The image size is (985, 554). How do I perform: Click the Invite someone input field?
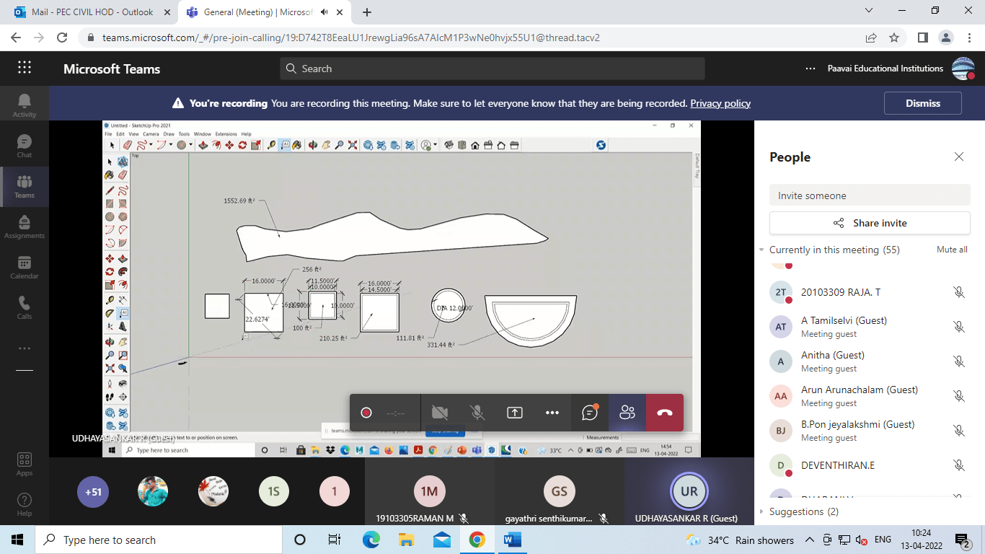(870, 195)
